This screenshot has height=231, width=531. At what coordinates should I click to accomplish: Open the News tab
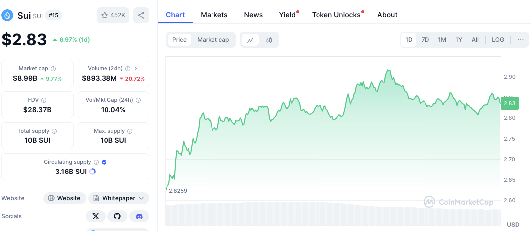tap(253, 15)
